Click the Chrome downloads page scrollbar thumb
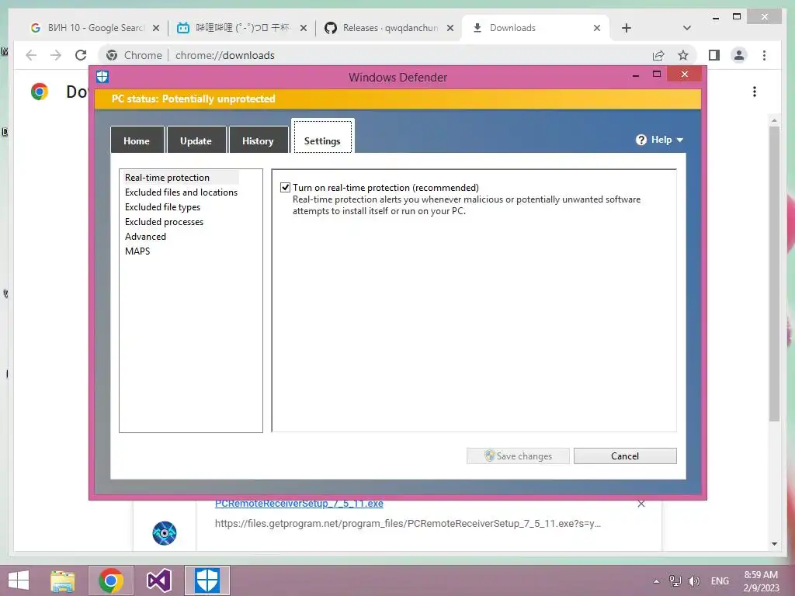 (774, 274)
